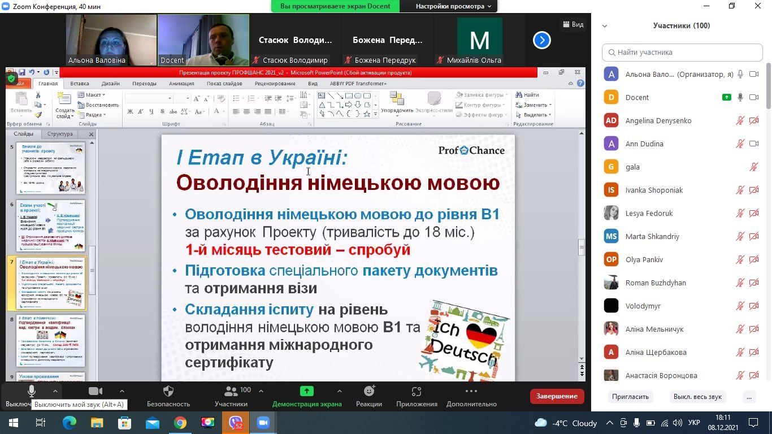Expand the audio options arrow beside microphone
The height and width of the screenshot is (434, 772).
click(x=55, y=390)
